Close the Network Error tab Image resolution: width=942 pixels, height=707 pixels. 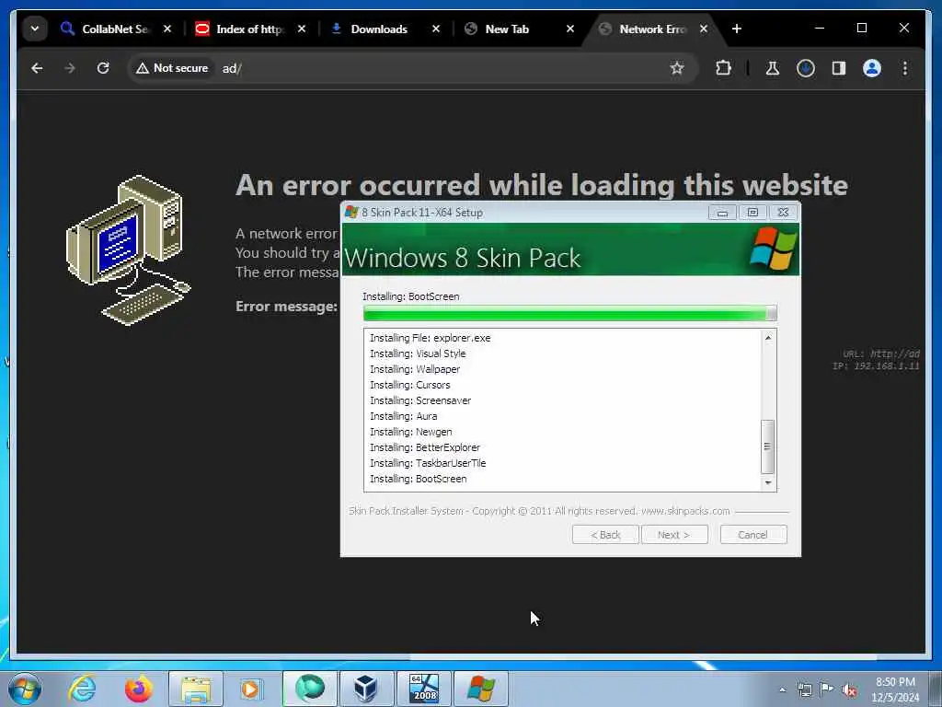tap(704, 29)
